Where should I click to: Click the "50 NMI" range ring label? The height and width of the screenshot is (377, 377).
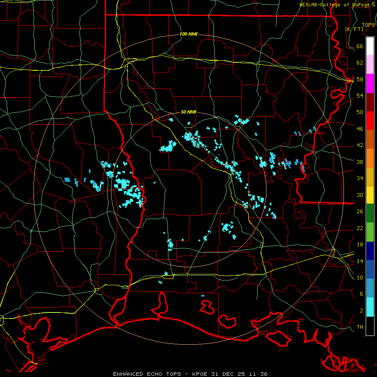(x=188, y=112)
